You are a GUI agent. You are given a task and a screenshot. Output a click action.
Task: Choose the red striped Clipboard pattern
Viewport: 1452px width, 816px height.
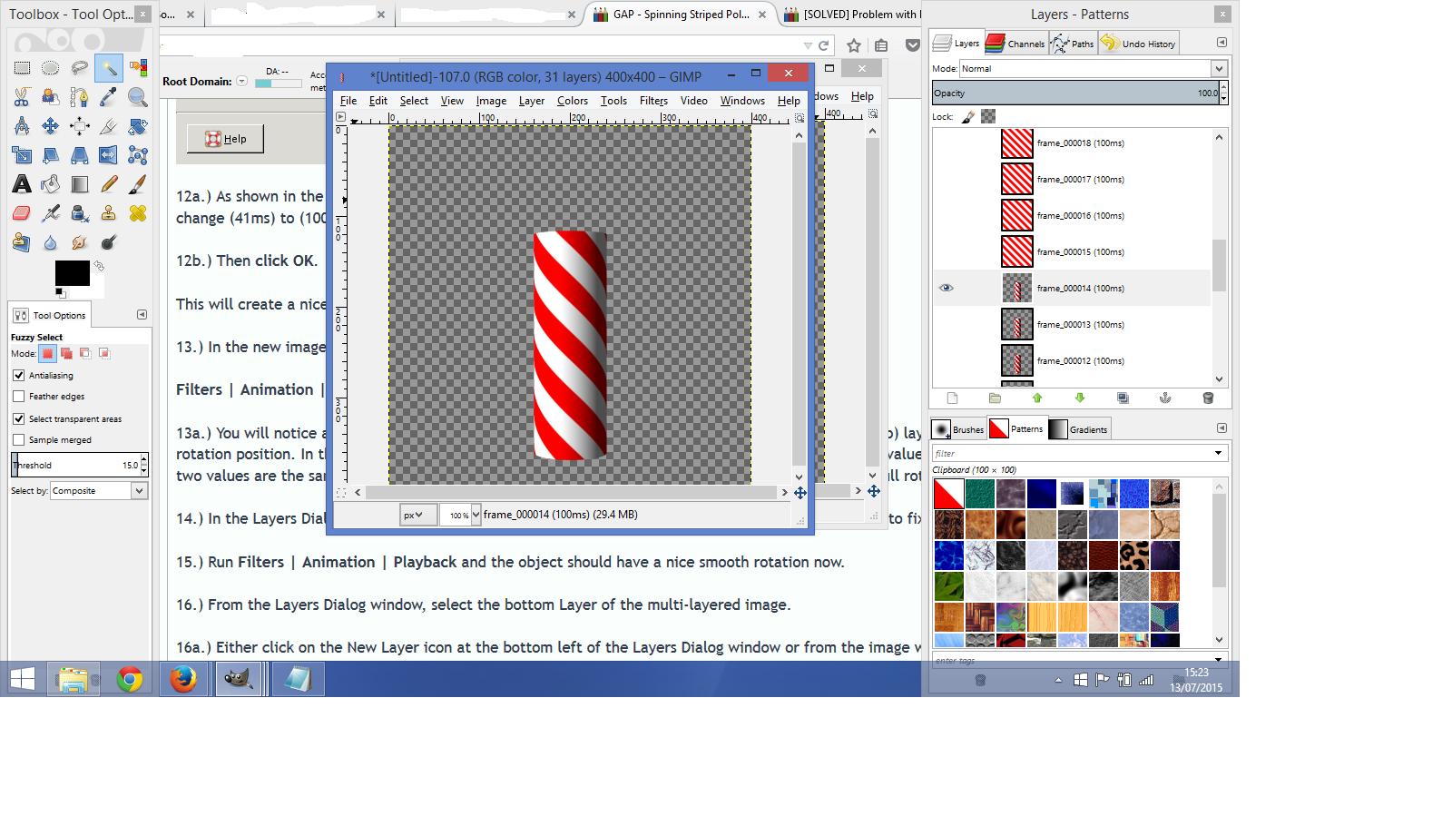pos(948,494)
